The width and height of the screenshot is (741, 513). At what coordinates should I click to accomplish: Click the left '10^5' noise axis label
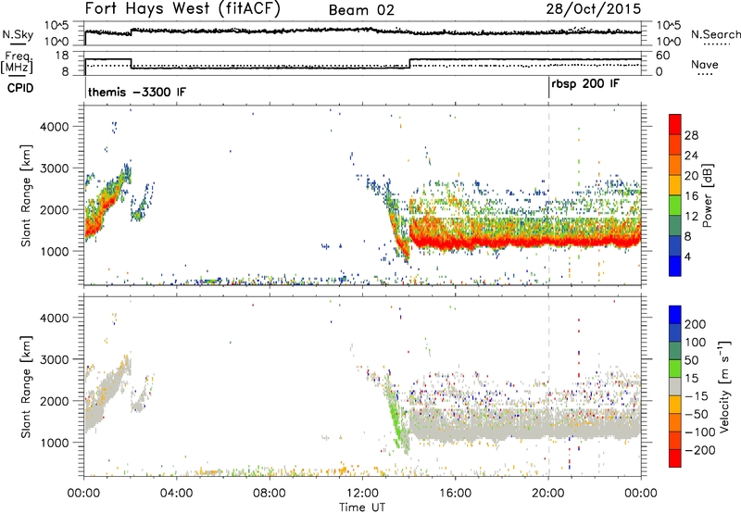pyautogui.click(x=57, y=25)
